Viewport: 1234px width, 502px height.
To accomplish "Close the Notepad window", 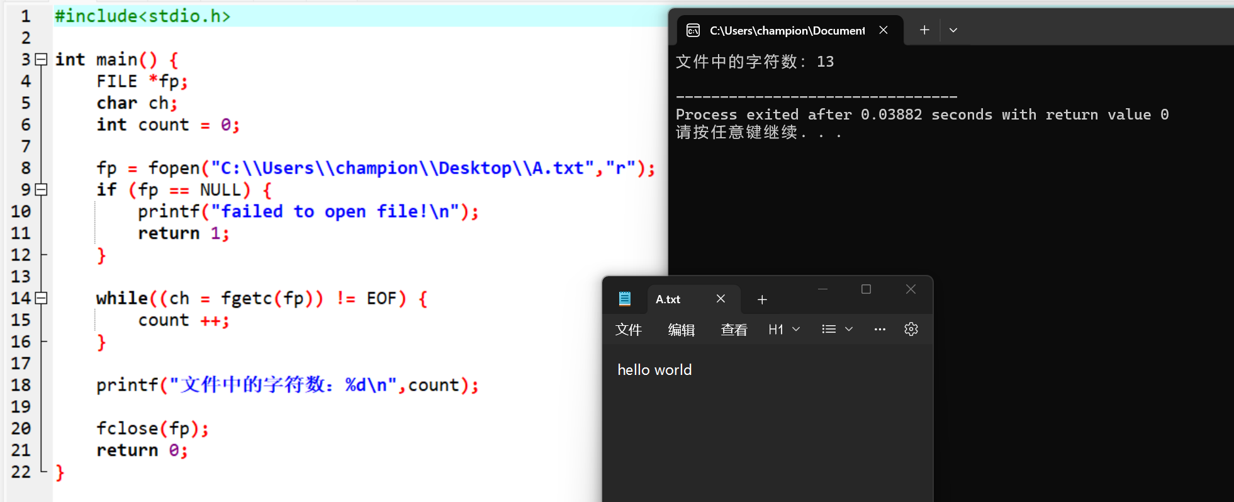I will (911, 289).
